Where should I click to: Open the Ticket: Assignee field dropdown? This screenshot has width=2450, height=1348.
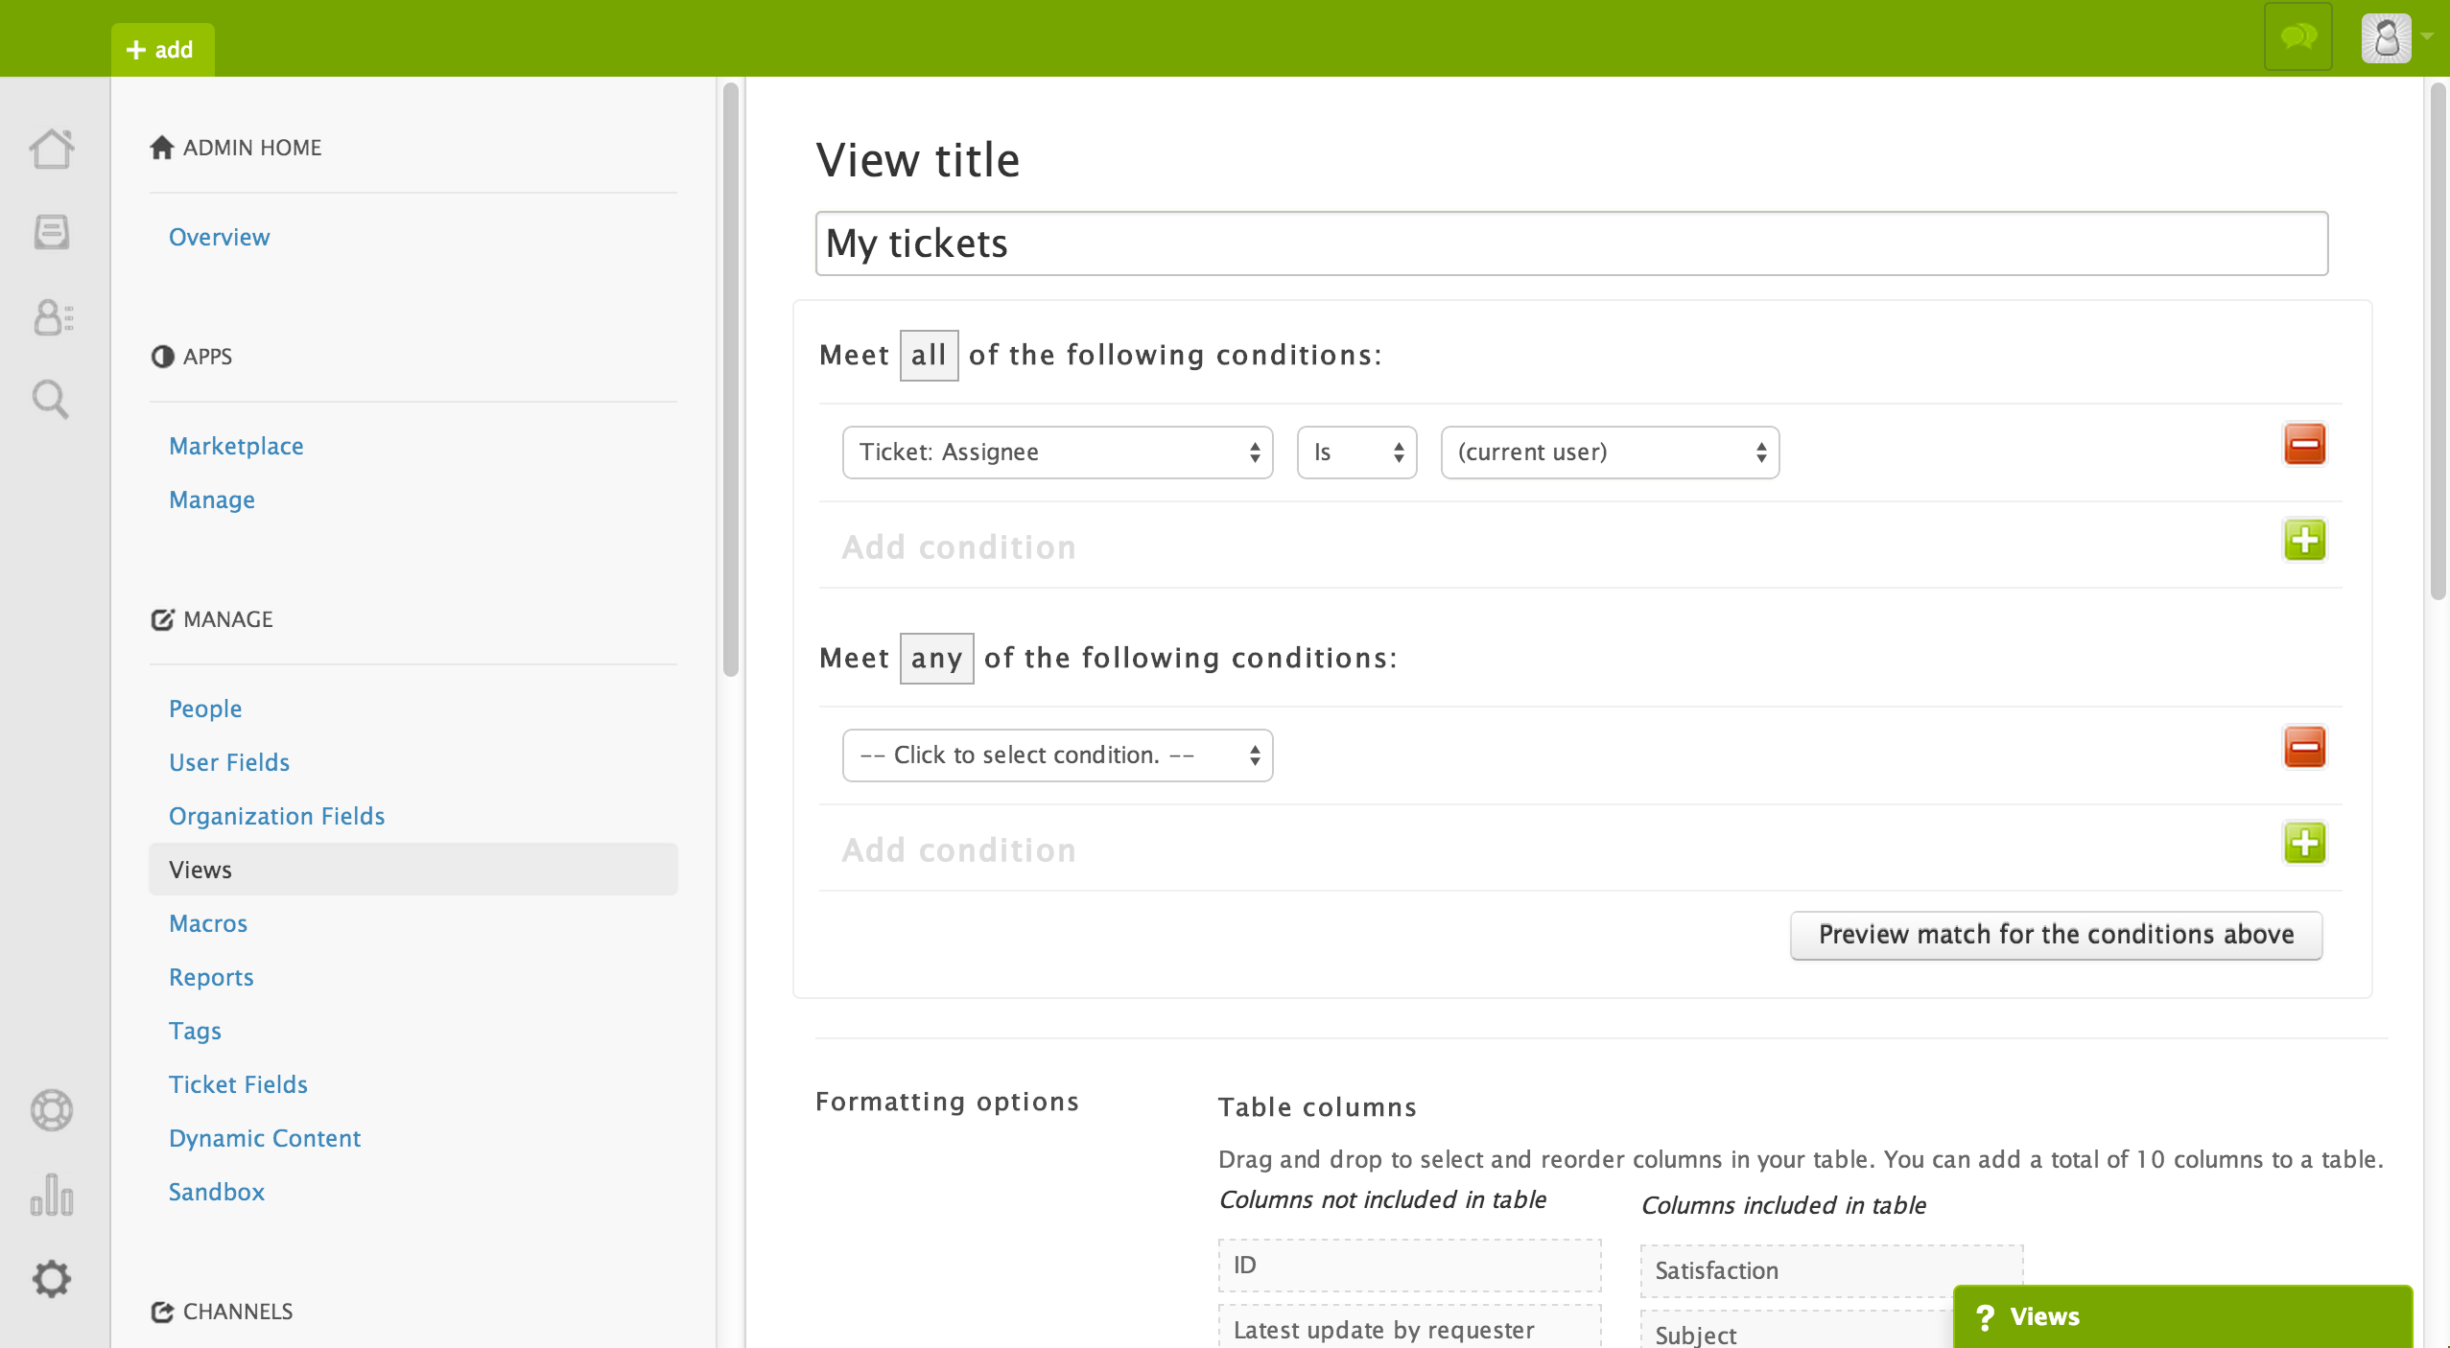1057,453
